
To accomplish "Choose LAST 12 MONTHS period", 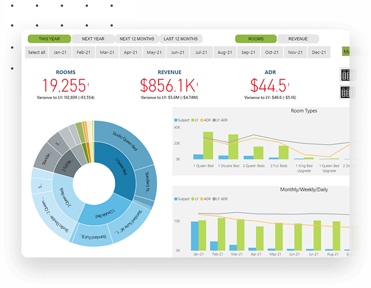I will tap(180, 39).
